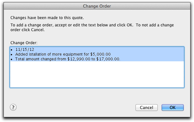Click the Cancel button
The width and height of the screenshot is (194, 122).
[x=147, y=107]
